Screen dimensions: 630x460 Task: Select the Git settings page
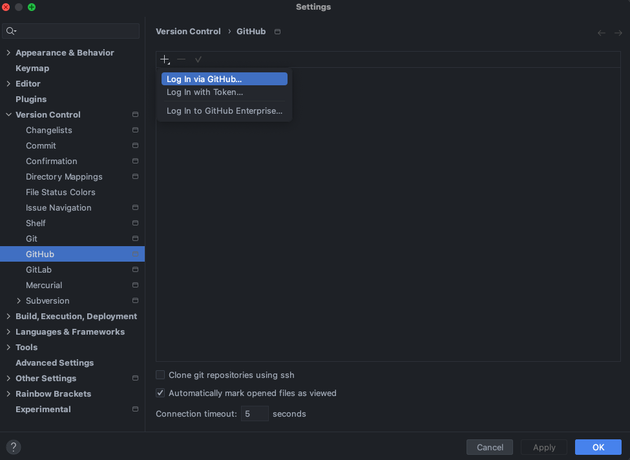pyautogui.click(x=32, y=238)
